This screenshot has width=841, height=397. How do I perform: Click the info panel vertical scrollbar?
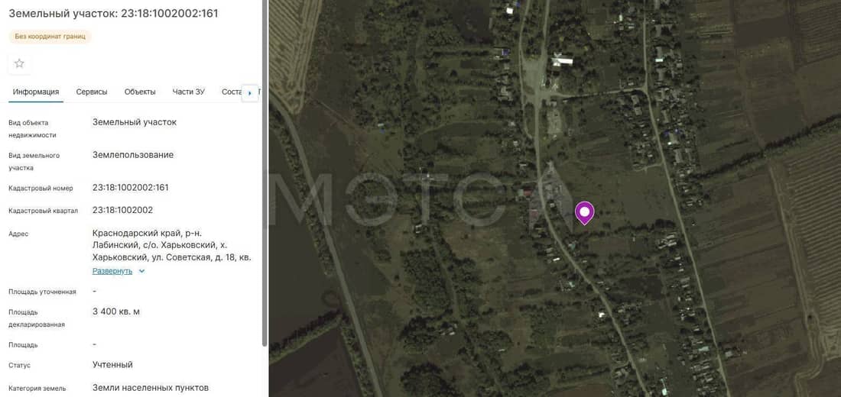pyautogui.click(x=265, y=173)
